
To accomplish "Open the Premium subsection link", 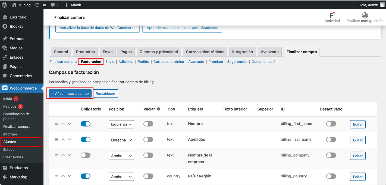I will click(x=216, y=62).
